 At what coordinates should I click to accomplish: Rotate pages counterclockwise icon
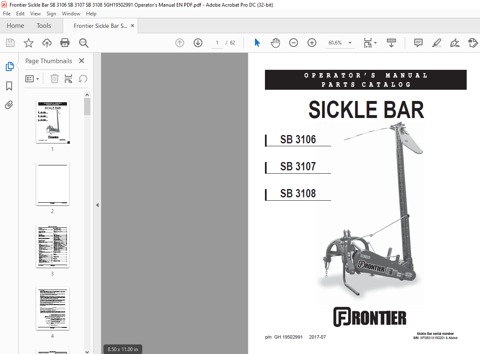pyautogui.click(x=83, y=79)
